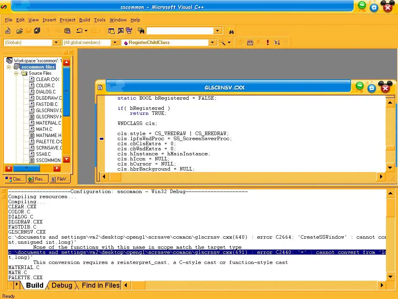This screenshot has height=299, width=398.
Task: Switch to the Build output tab
Action: 35,285
